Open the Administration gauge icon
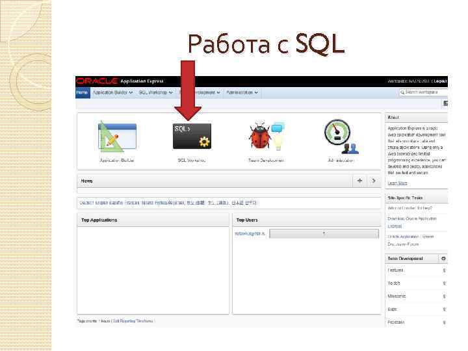468x351 pixels. point(341,136)
